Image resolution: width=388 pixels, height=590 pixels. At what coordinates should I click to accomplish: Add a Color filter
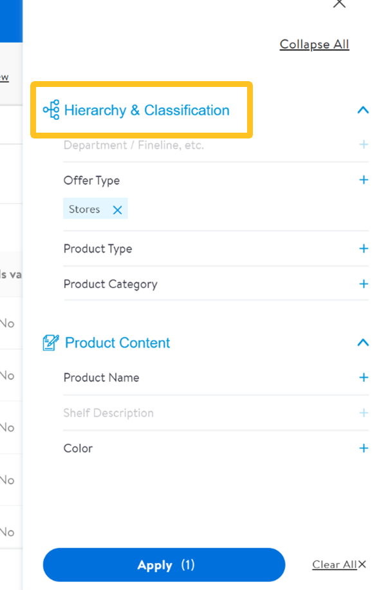point(364,448)
